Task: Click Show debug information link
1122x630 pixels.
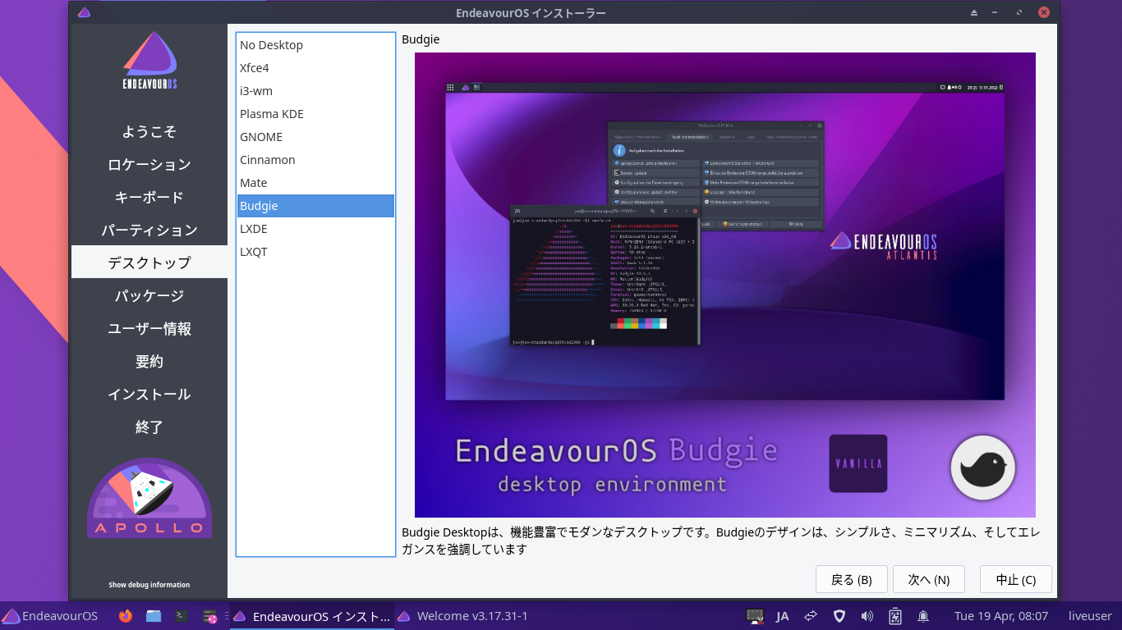Action: pyautogui.click(x=149, y=585)
